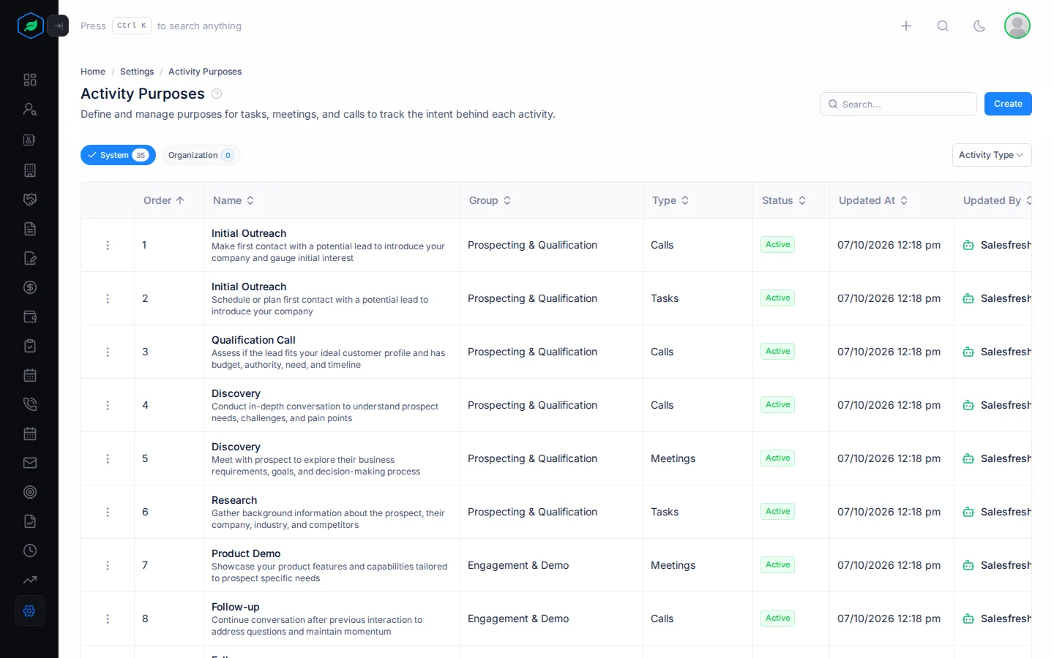
Task: Open the clock history icon in sidebar
Action: pyautogui.click(x=30, y=551)
